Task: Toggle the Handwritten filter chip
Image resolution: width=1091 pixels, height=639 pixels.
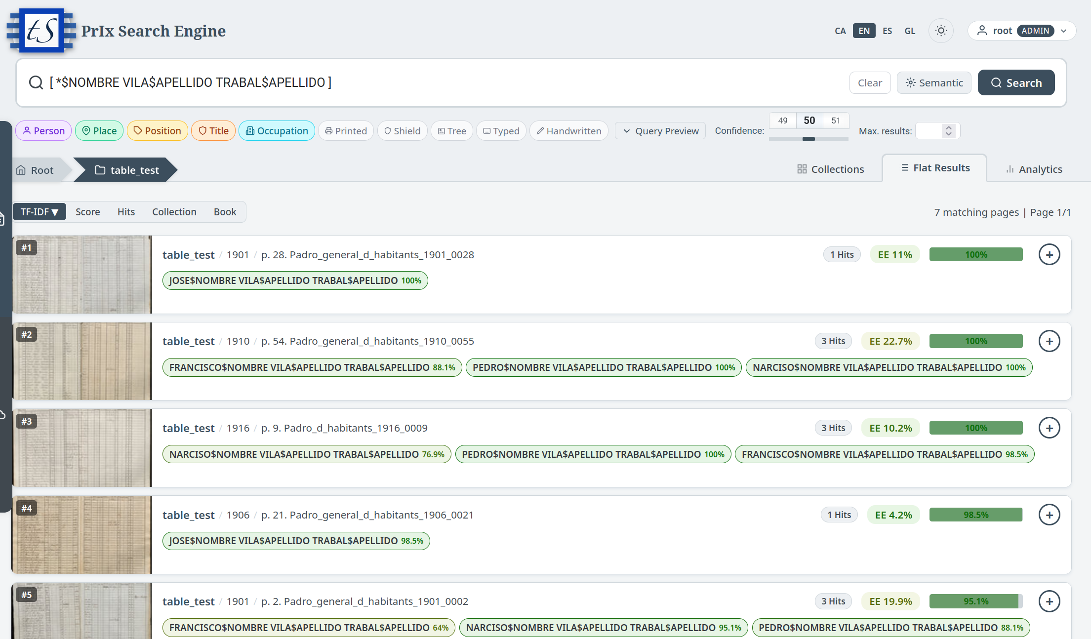Action: (x=568, y=131)
